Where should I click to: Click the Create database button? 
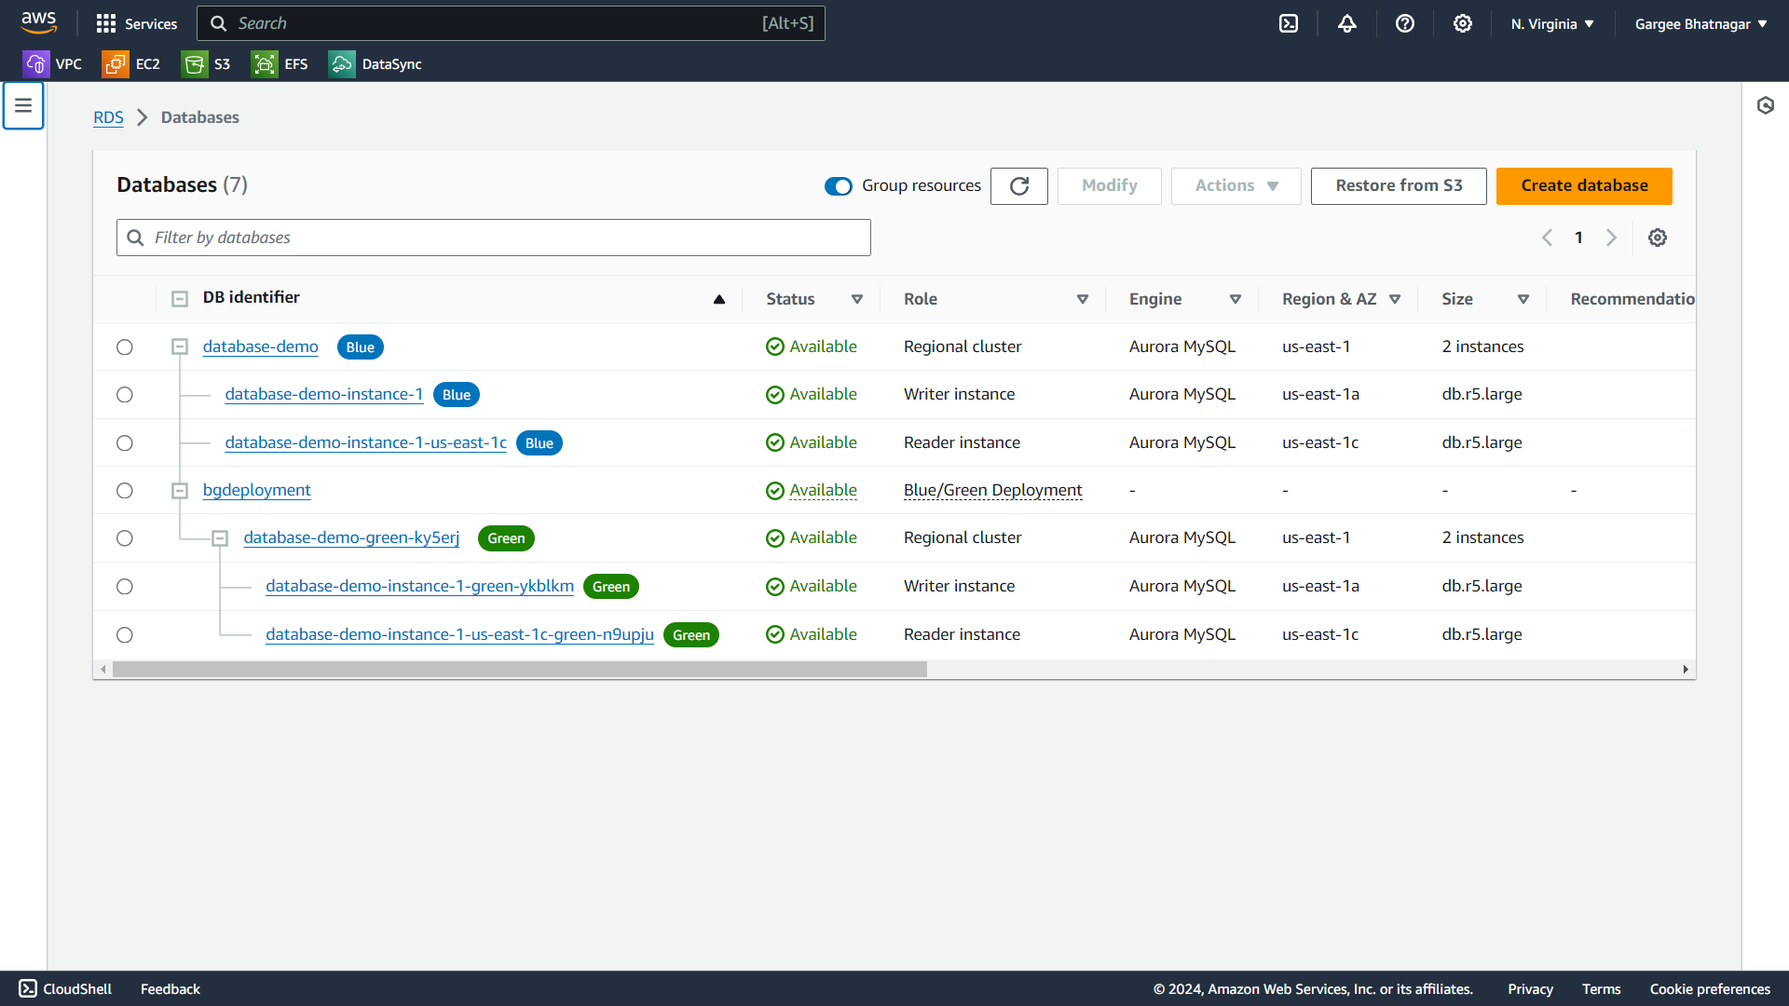[x=1584, y=186]
